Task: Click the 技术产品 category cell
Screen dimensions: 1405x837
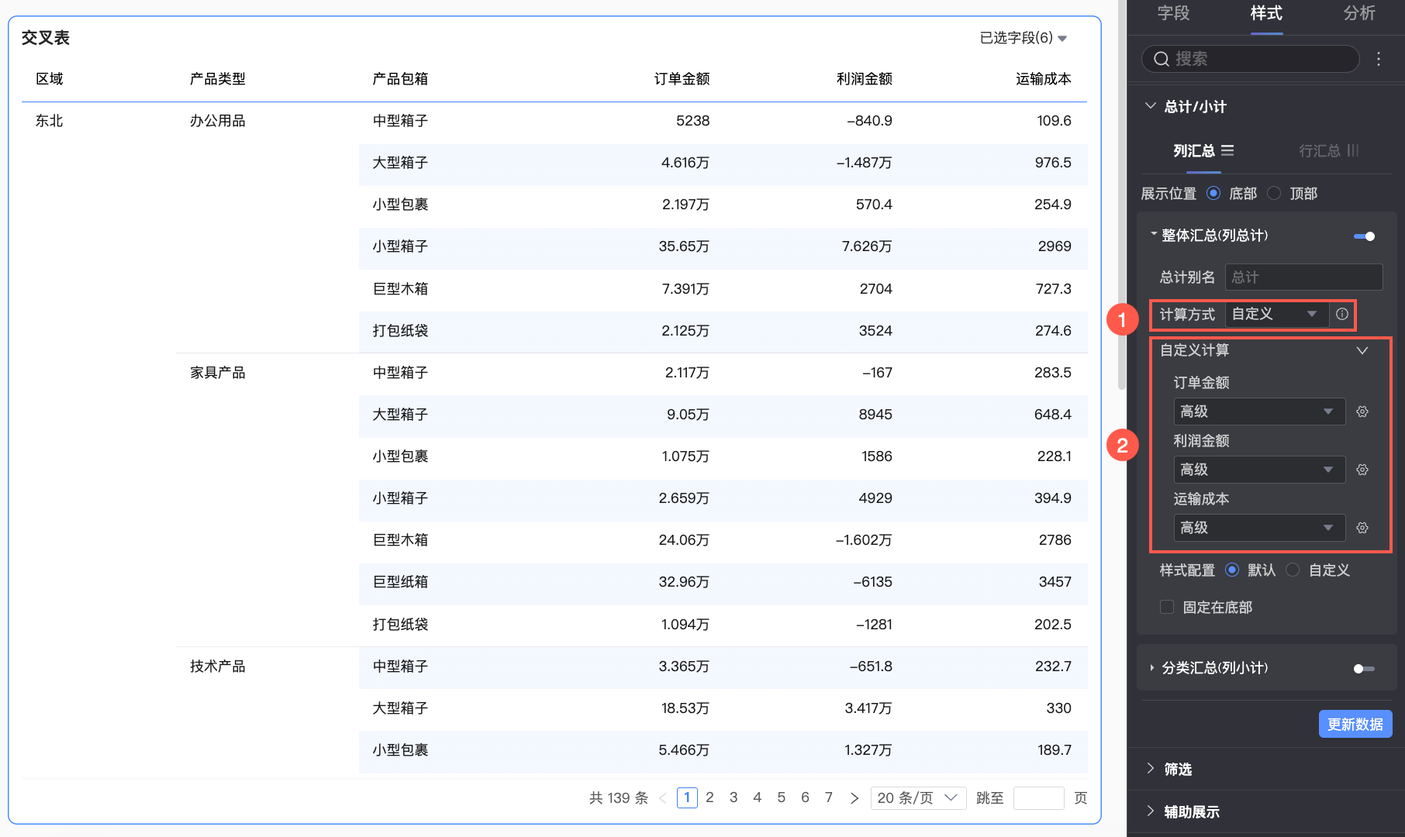Action: [218, 666]
